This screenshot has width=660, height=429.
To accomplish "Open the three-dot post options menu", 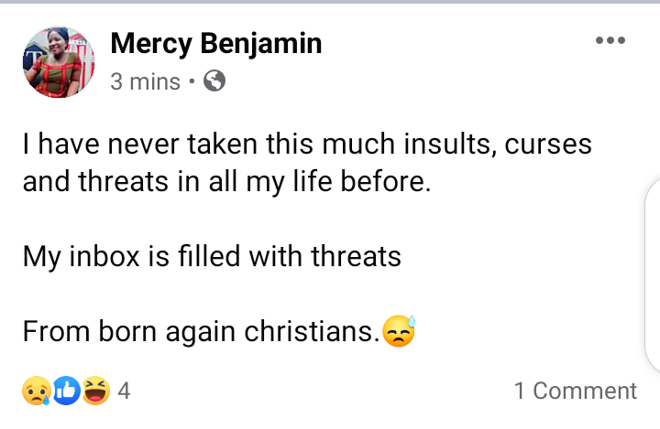I will pos(610,40).
